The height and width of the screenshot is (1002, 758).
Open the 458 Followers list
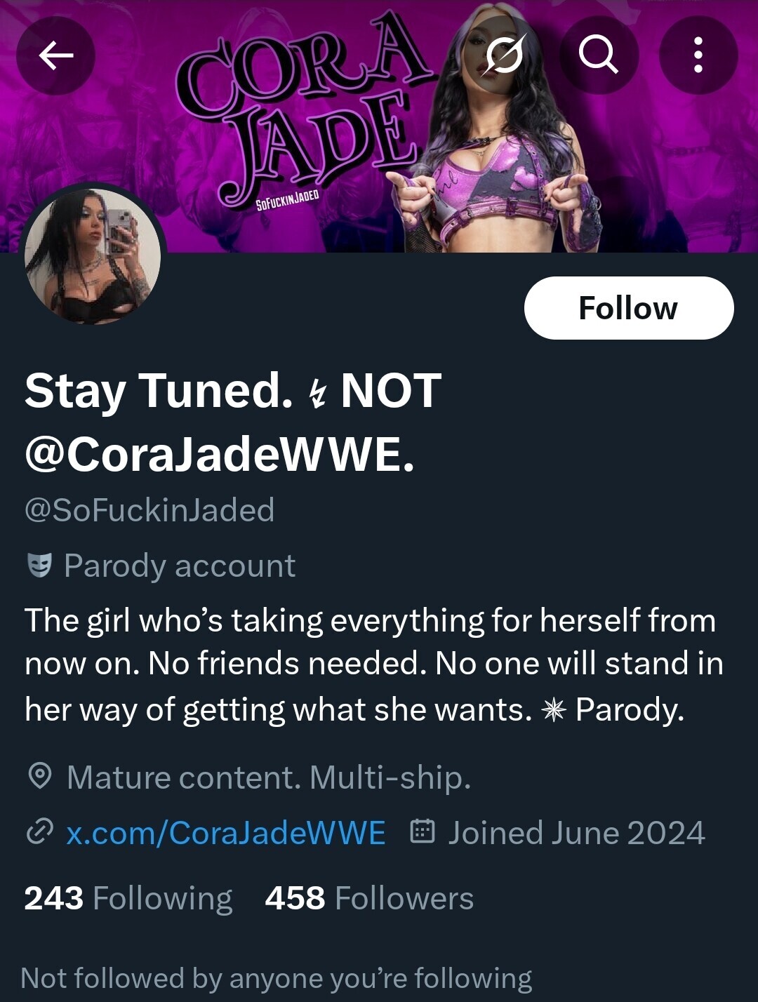point(369,898)
